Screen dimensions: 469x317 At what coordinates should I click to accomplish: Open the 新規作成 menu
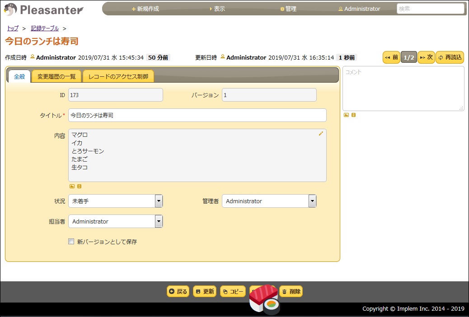click(145, 9)
